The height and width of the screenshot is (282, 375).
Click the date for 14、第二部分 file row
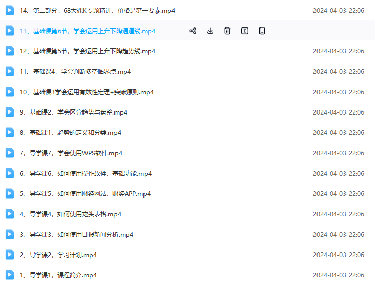pyautogui.click(x=338, y=10)
